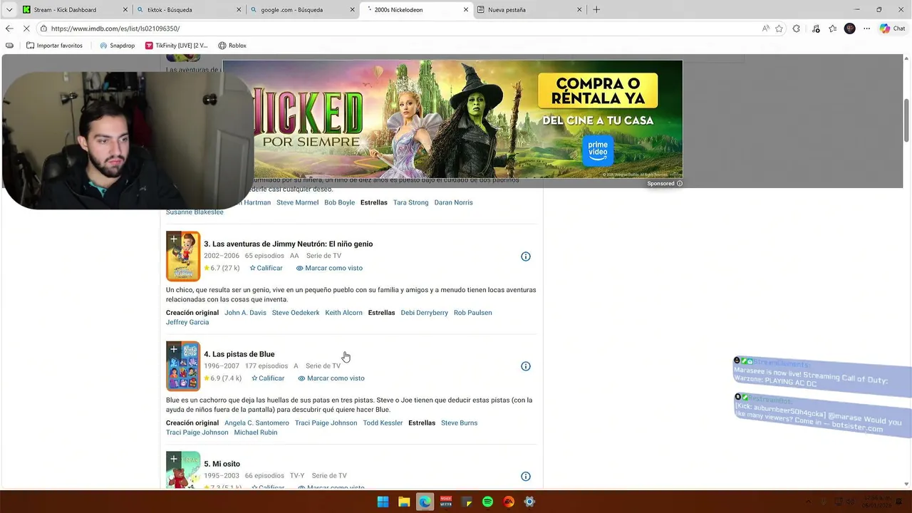Image resolution: width=912 pixels, height=513 pixels.
Task: Open File Explorer from taskbar
Action: click(x=404, y=502)
